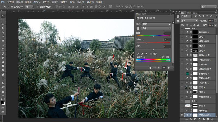
Task: Enable the 着色 colorize checkbox
Action: [x=151, y=54]
